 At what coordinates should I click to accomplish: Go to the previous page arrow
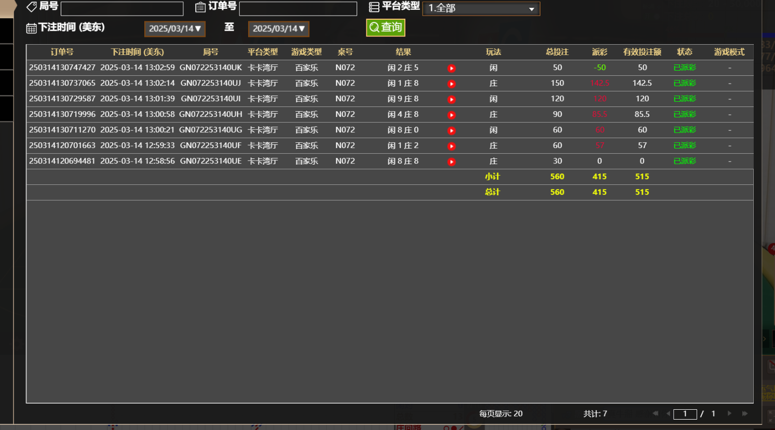pyautogui.click(x=668, y=413)
